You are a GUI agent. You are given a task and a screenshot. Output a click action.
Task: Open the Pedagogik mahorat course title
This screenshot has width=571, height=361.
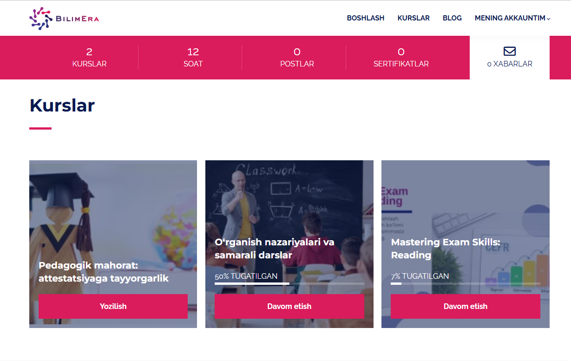104,272
